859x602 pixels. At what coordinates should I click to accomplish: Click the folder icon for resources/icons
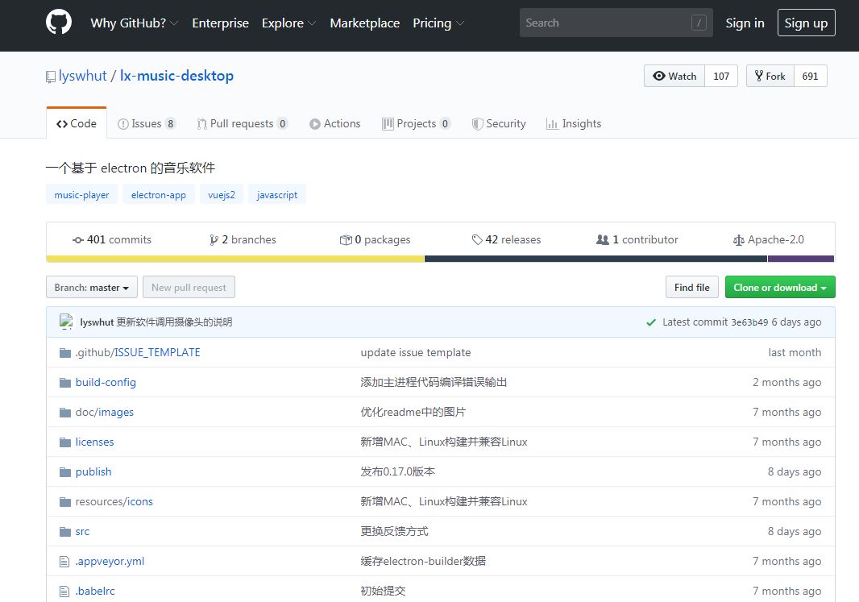[65, 502]
